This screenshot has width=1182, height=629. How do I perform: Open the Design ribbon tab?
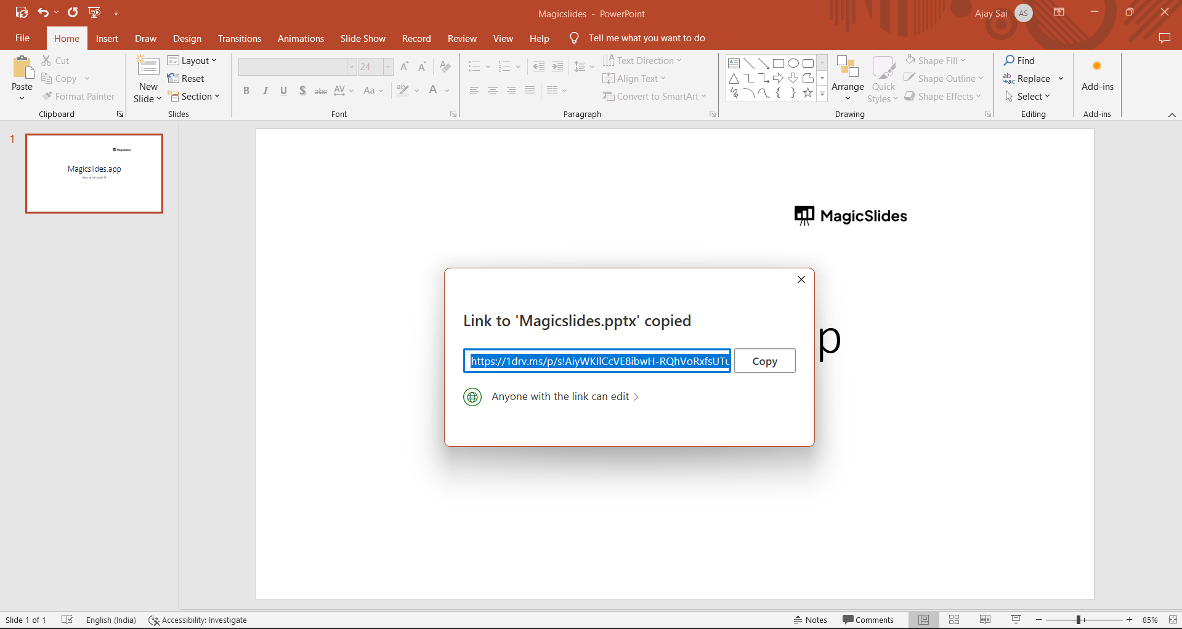click(x=187, y=38)
